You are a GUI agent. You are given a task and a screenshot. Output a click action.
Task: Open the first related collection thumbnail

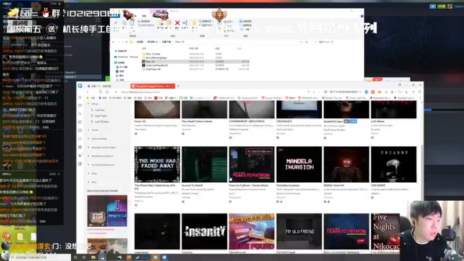pyautogui.click(x=107, y=211)
